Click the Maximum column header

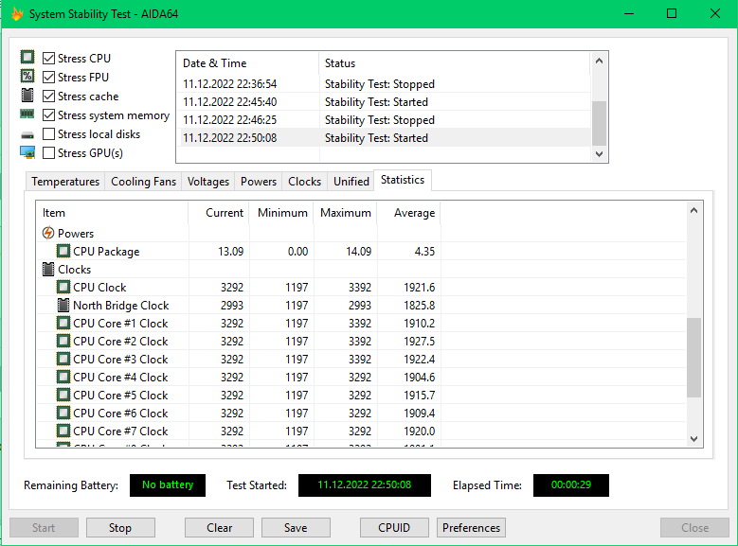345,213
